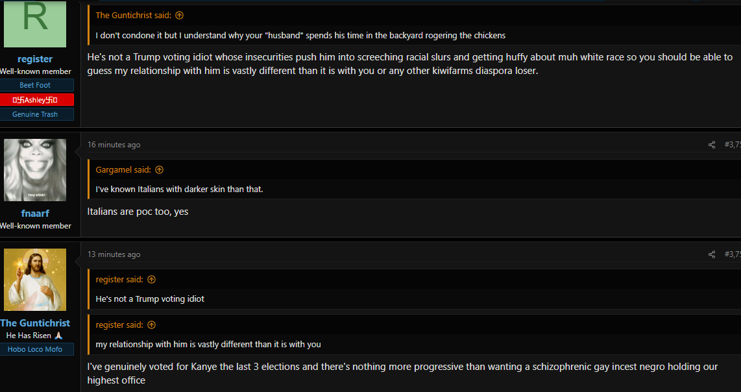Share The Guntichrist's post via share icon
Image resolution: width=741 pixels, height=392 pixels.
pos(712,254)
